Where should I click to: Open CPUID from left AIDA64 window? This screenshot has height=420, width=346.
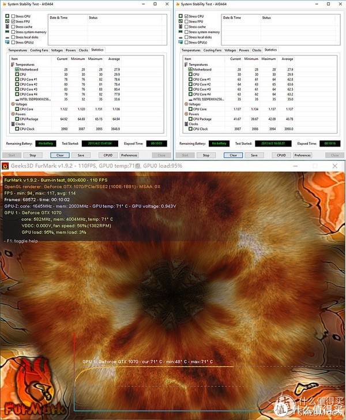tap(108, 155)
